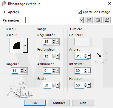The width and height of the screenshot is (113, 108).
Task: Decrease Profondeur with the down arrow
Action: tap(54, 57)
